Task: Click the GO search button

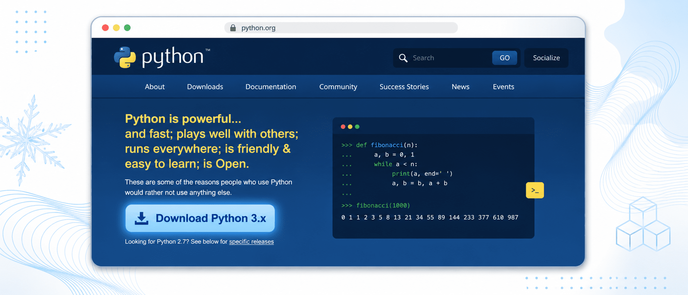Action: click(504, 58)
